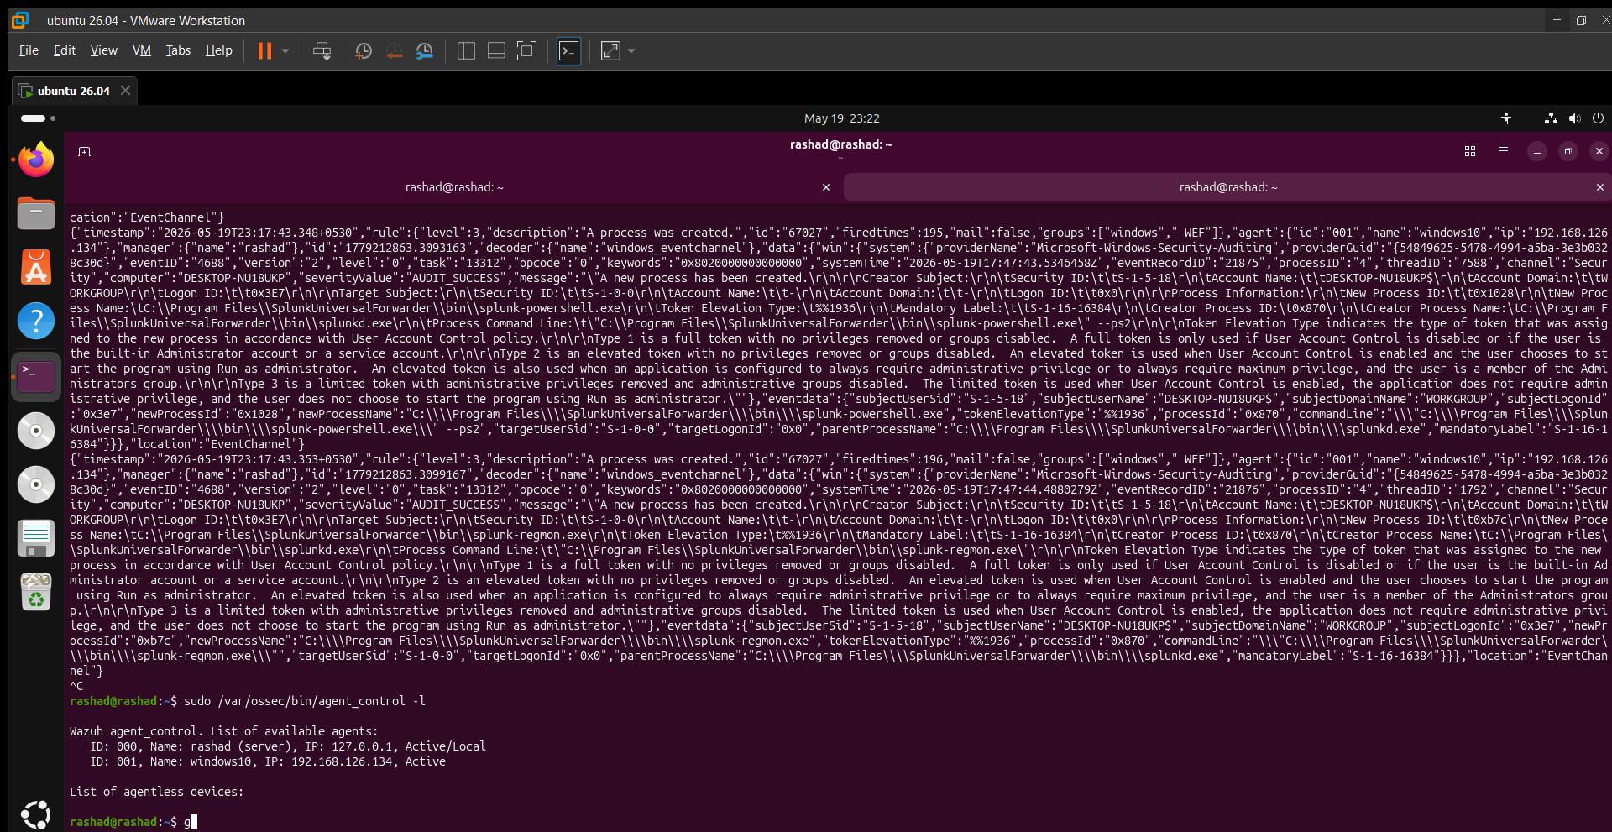Open the VM menu

click(x=142, y=50)
